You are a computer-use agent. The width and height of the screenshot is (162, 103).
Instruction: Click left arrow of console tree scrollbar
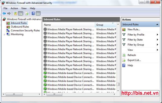pos(4,94)
